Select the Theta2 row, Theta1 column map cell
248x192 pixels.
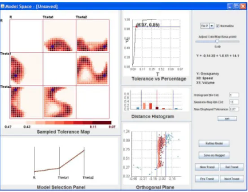[59, 102]
